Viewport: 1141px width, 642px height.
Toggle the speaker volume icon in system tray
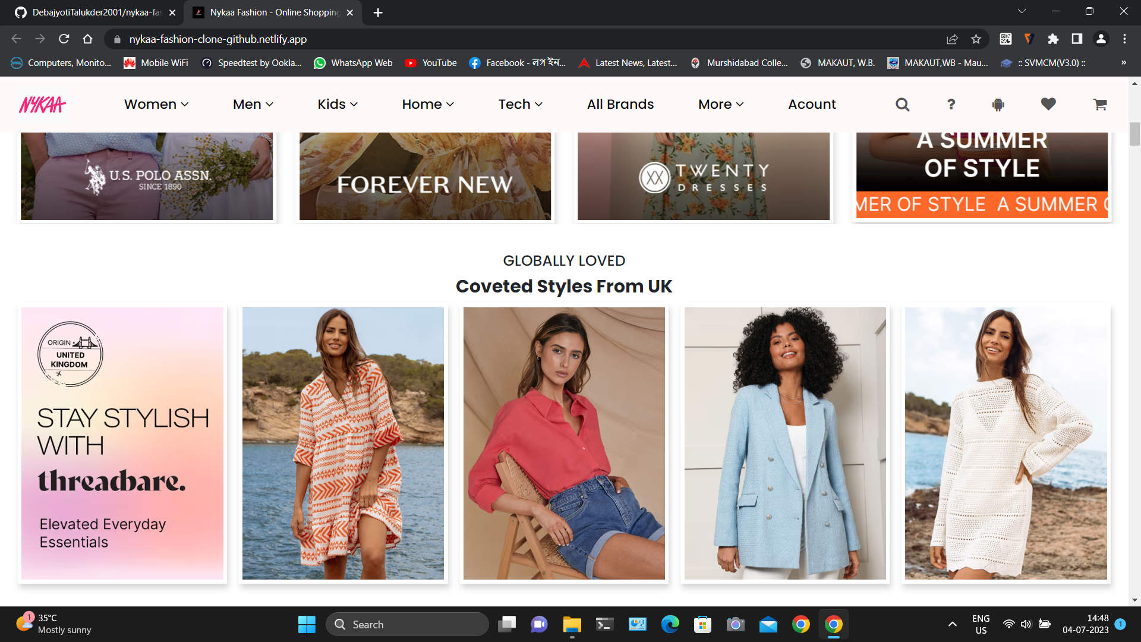point(1026,624)
